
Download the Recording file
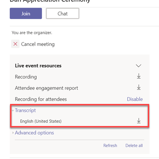click(x=139, y=76)
